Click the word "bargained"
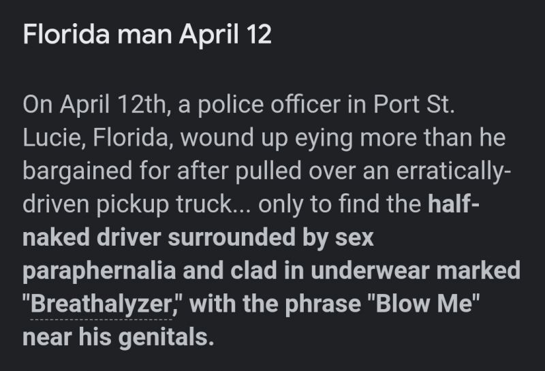 (x=78, y=172)
